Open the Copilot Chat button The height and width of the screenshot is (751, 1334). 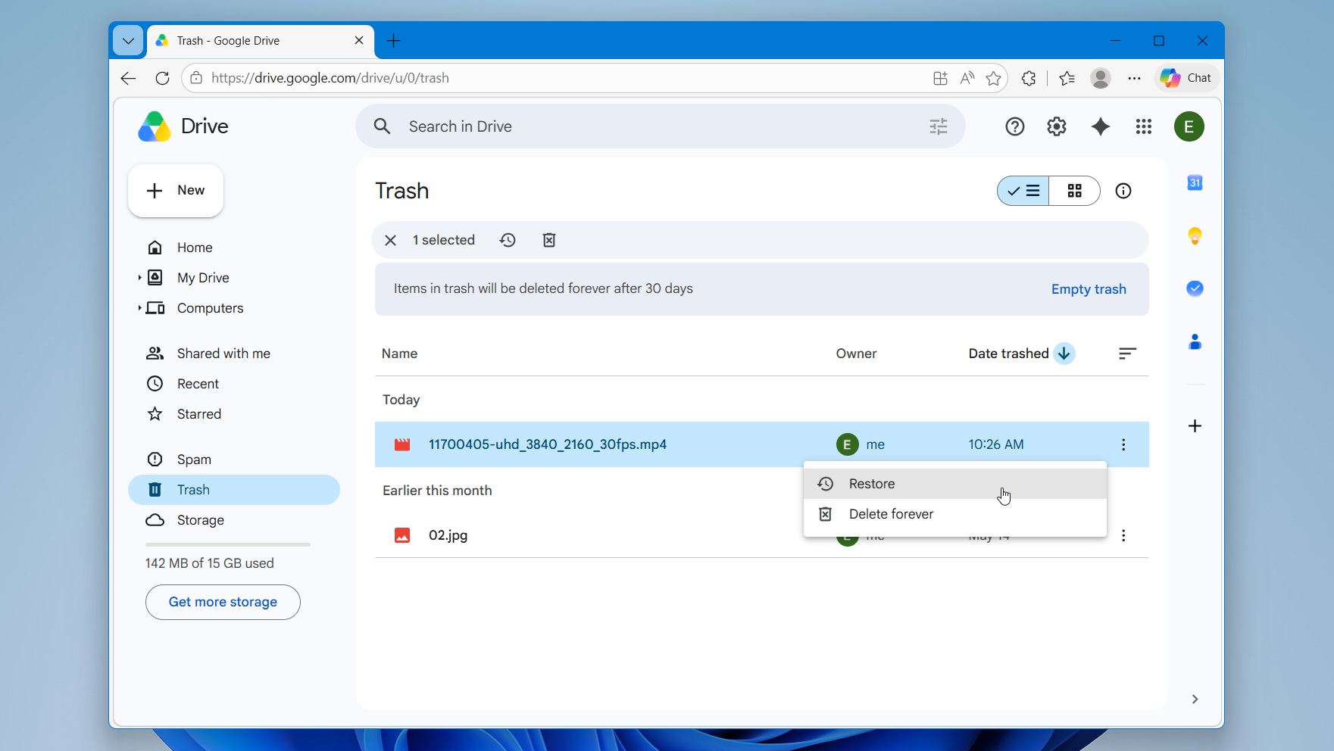1186,78
